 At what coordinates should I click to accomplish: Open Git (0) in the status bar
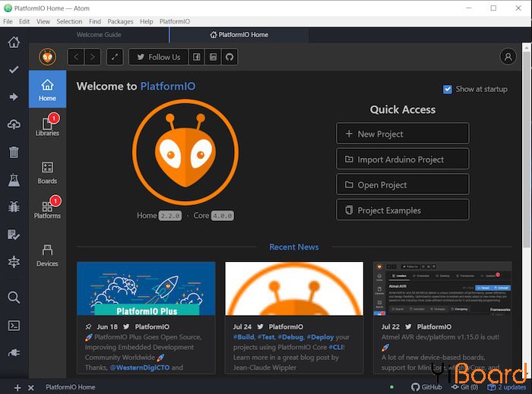465,387
